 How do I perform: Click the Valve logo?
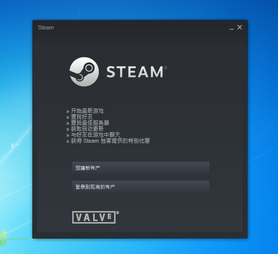(x=95, y=217)
